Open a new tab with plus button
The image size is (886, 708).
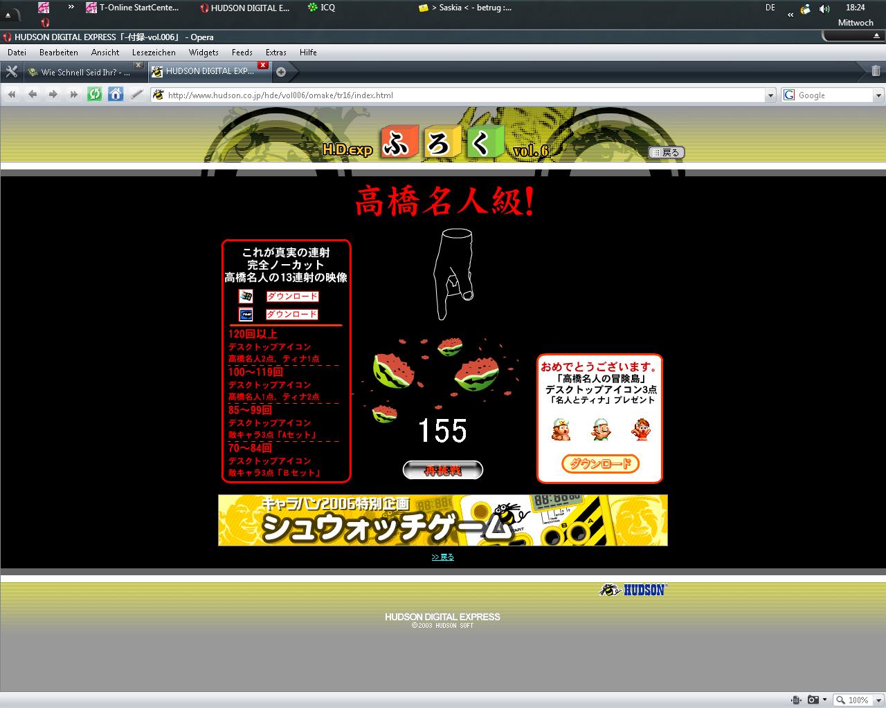[x=281, y=71]
